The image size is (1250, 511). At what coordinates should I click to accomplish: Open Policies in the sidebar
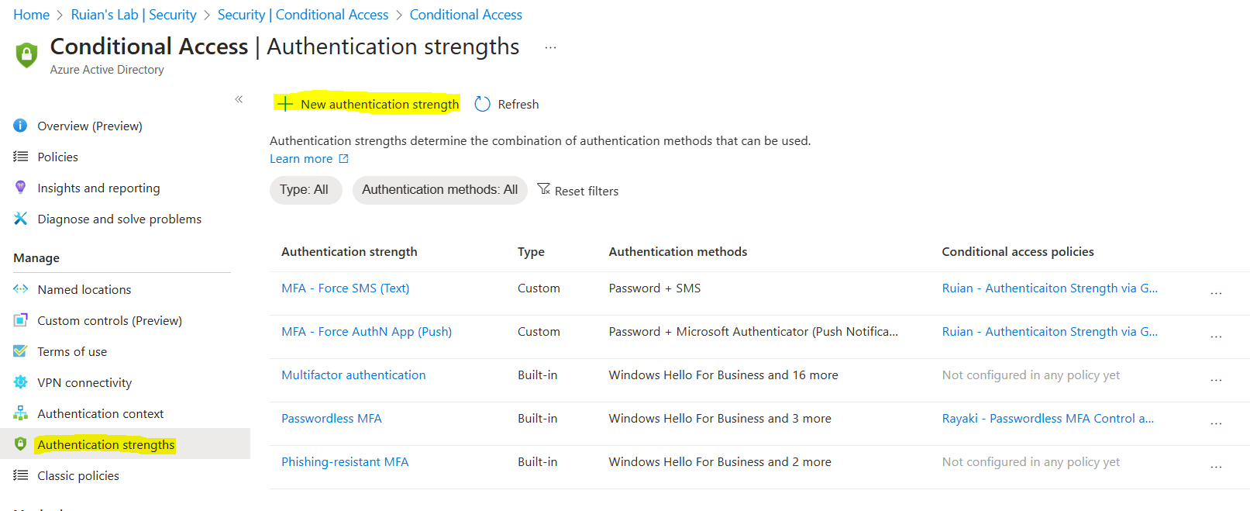[58, 157]
